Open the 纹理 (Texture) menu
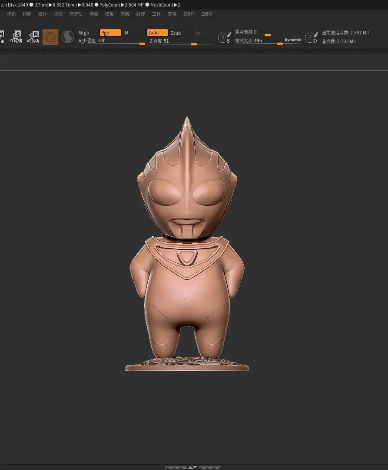The height and width of the screenshot is (470, 388). [141, 14]
